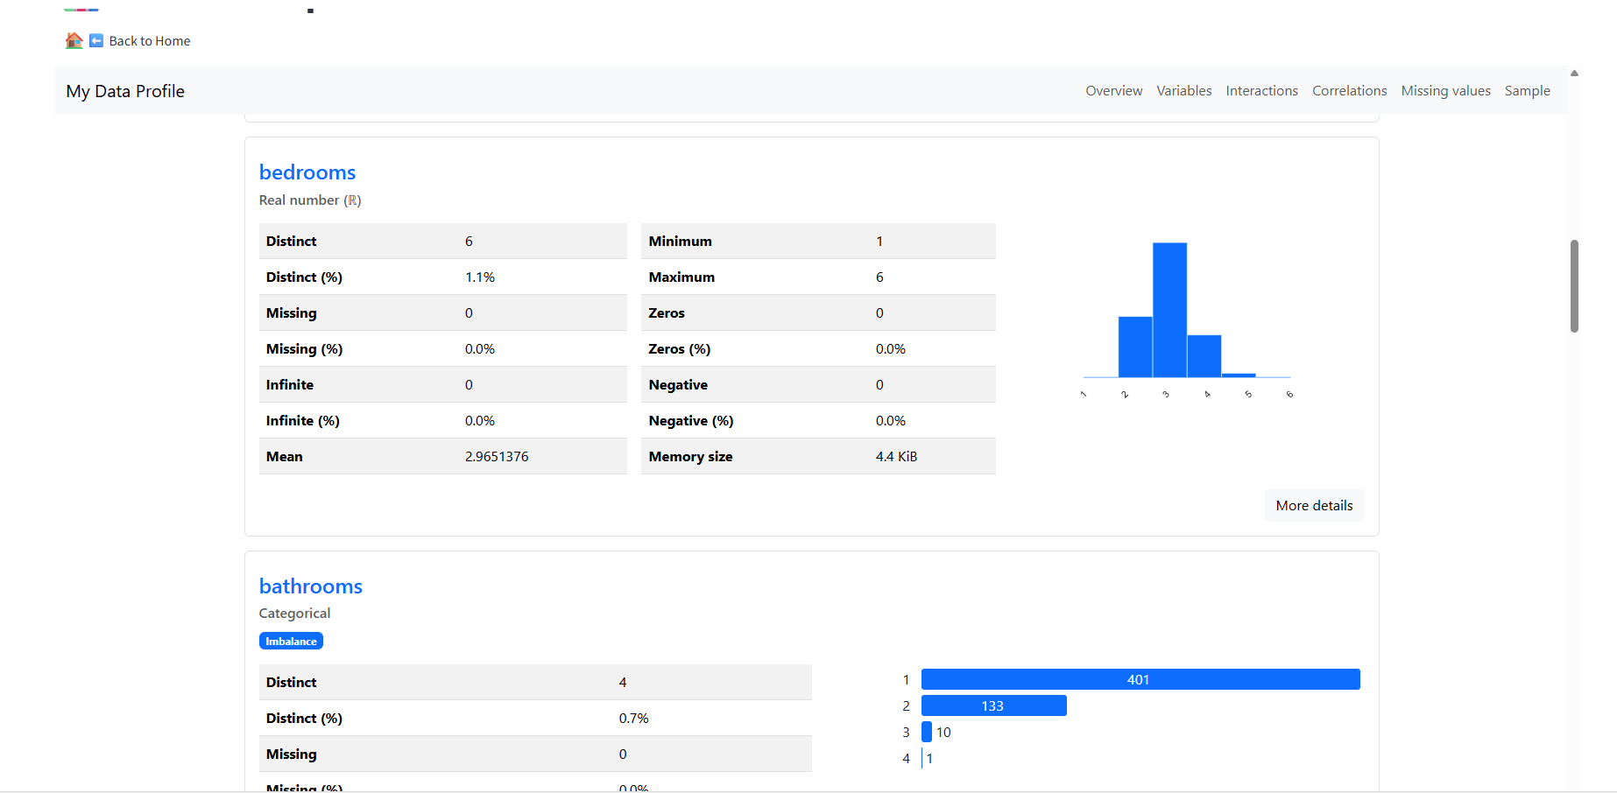Click the bedrooms Infinite (%) row label
Image resolution: width=1617 pixels, height=793 pixels.
coord(302,421)
